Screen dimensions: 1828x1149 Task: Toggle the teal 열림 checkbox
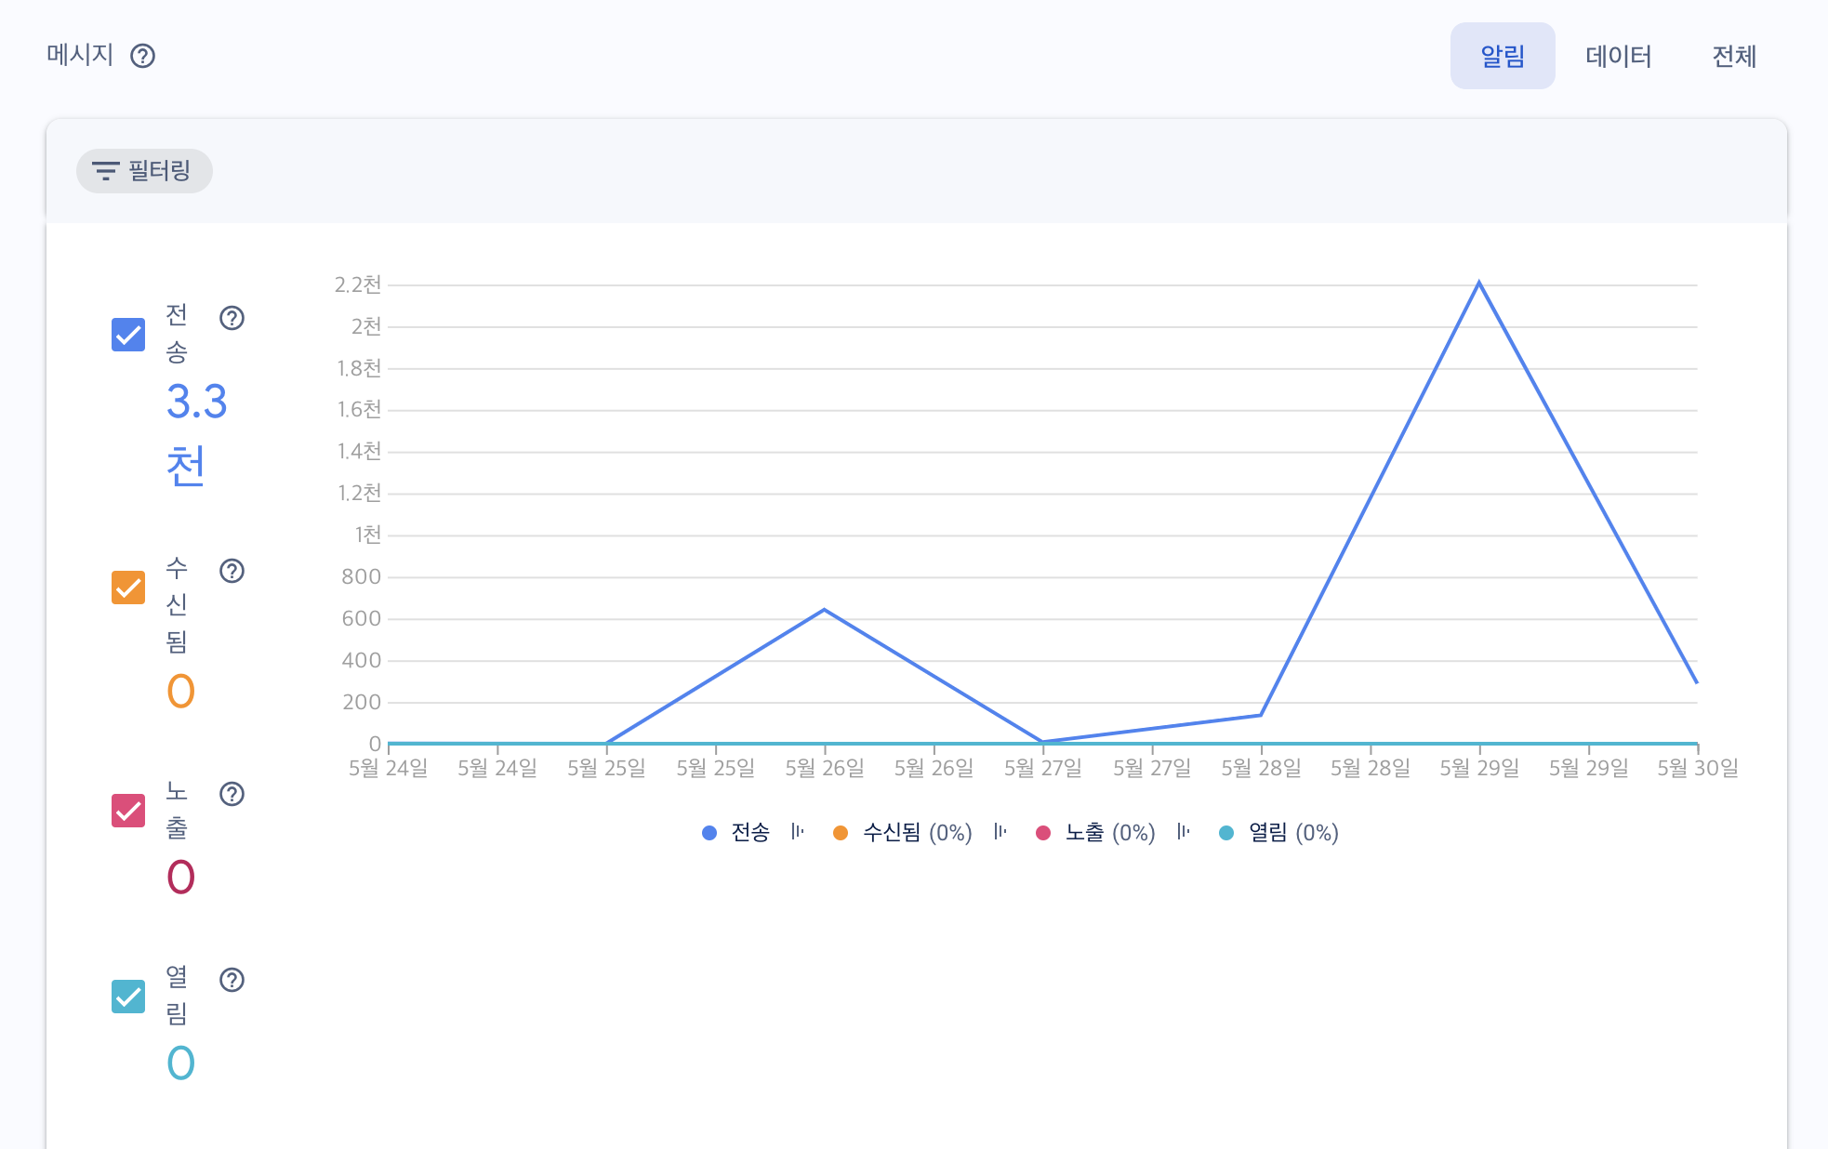pyautogui.click(x=128, y=997)
